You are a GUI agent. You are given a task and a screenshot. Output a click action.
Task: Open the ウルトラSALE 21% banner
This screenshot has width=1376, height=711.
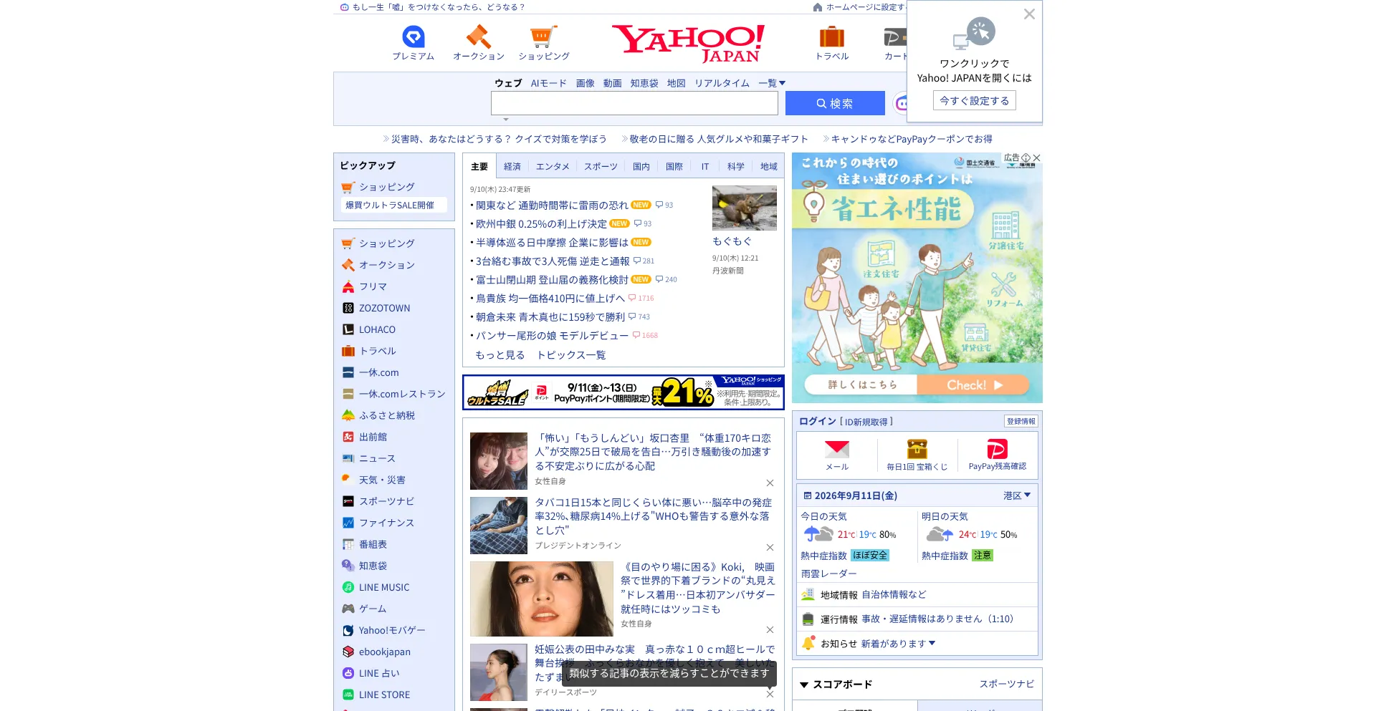(623, 392)
